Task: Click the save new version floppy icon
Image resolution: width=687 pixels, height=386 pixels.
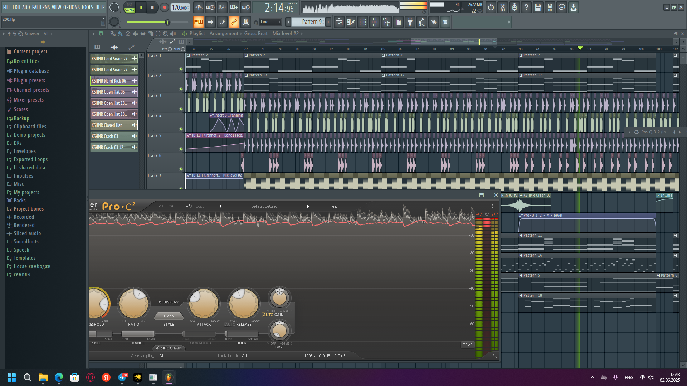Action: click(x=550, y=8)
